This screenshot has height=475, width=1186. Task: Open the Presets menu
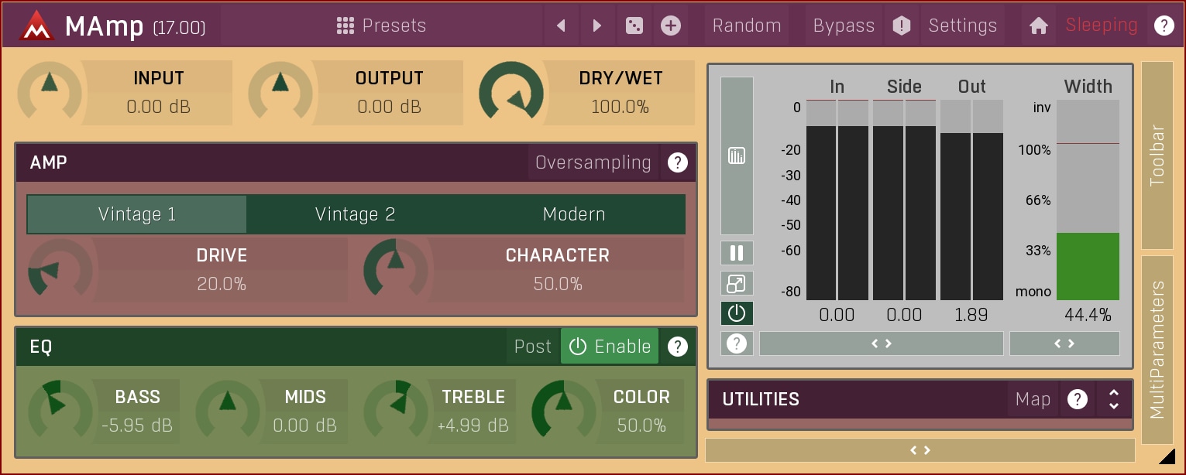(x=381, y=26)
